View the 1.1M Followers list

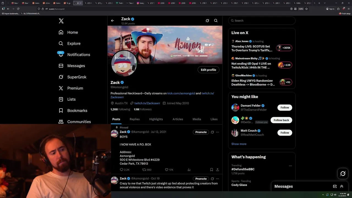point(143,109)
